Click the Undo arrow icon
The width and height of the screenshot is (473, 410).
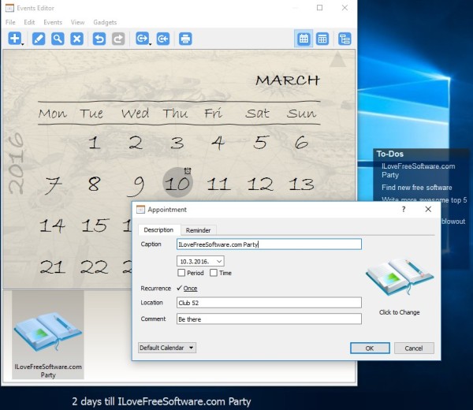99,39
